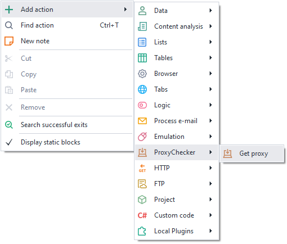Click the Process e-mail envelope icon
Image resolution: width=287 pixels, height=244 pixels.
coord(142,121)
